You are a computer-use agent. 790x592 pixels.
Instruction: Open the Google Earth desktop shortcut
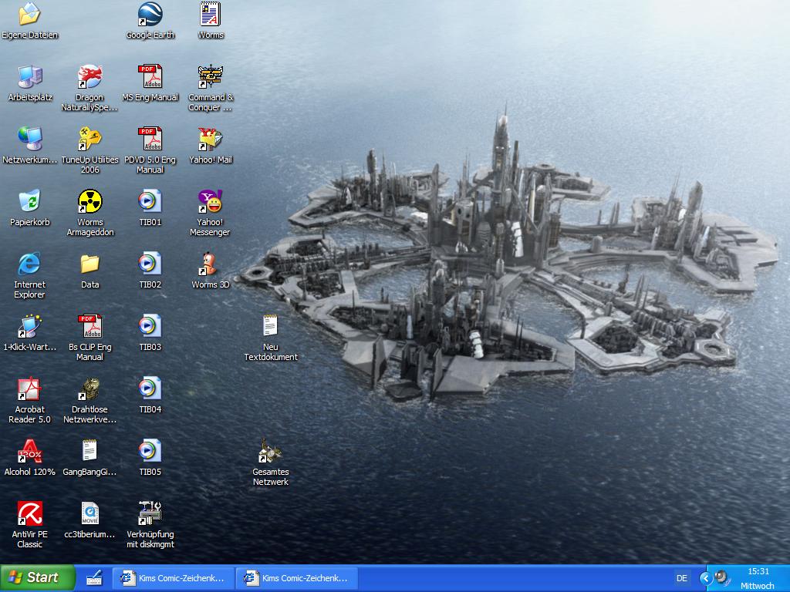(x=150, y=15)
